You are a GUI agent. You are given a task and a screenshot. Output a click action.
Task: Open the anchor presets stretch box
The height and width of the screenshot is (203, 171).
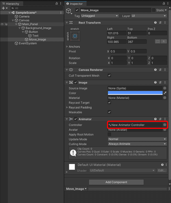(75, 36)
